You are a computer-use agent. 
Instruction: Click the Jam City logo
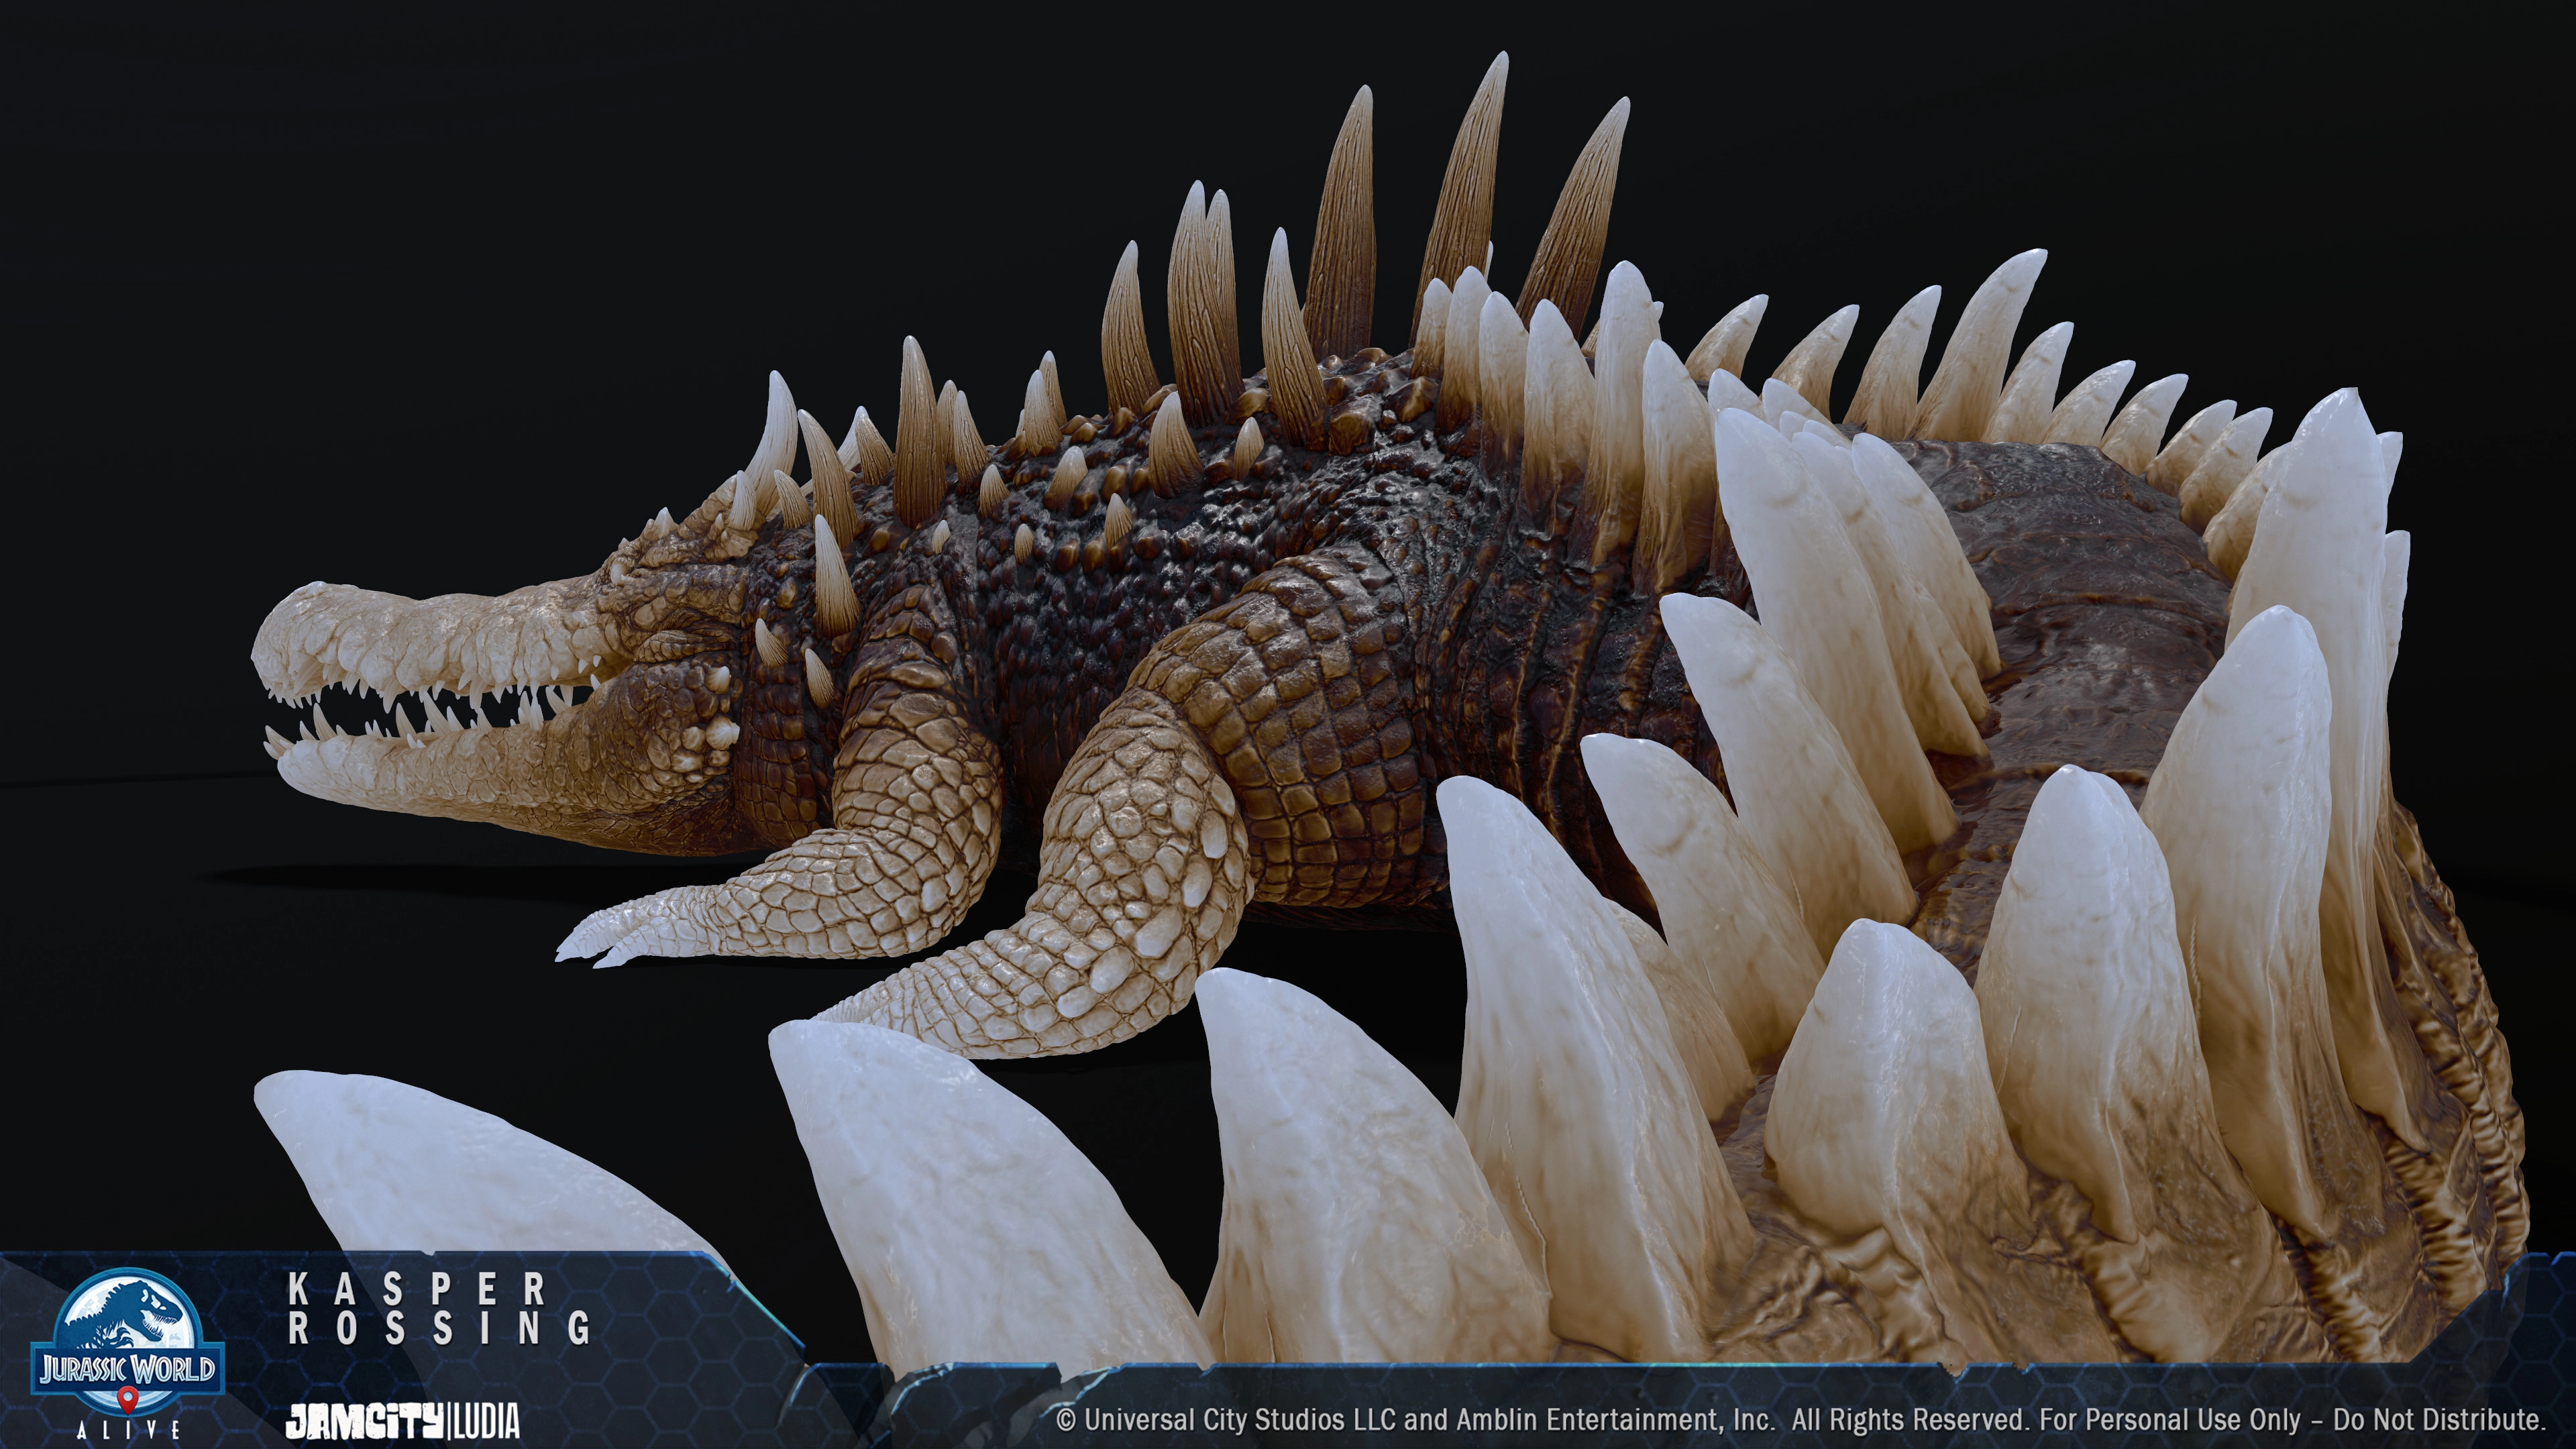(x=364, y=1421)
